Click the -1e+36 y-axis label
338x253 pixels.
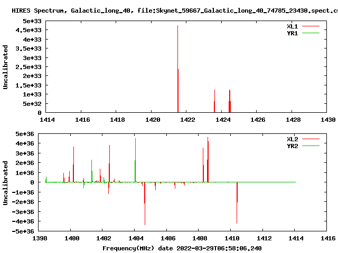(x=23, y=192)
